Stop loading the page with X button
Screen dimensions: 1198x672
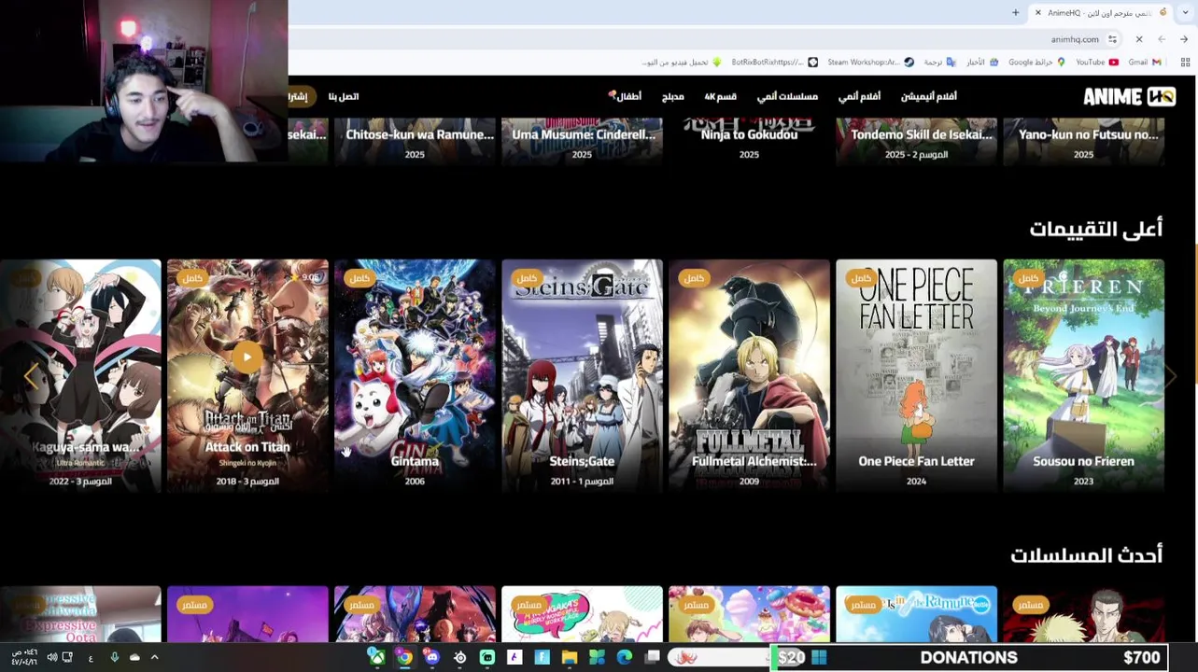coord(1139,39)
